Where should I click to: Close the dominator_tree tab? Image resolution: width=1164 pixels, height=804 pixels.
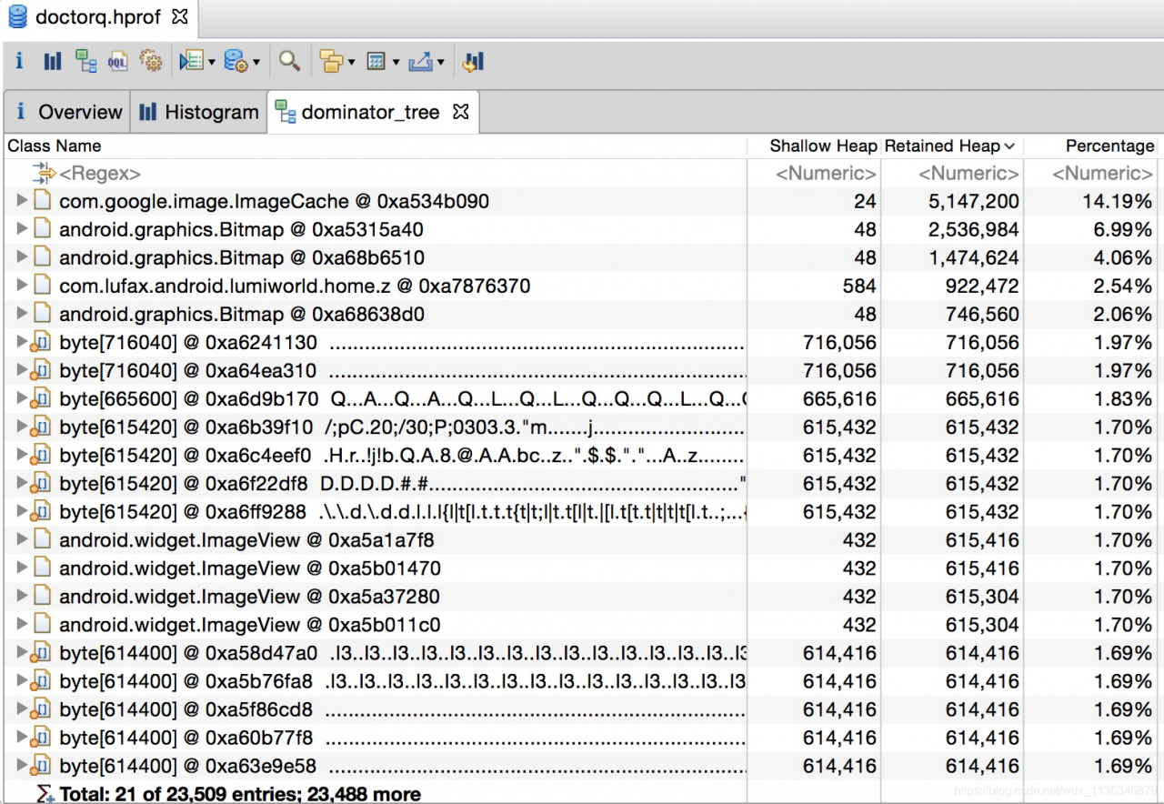click(x=461, y=111)
